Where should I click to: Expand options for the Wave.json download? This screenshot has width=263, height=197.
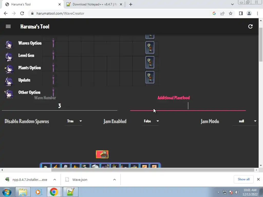tap(115, 180)
